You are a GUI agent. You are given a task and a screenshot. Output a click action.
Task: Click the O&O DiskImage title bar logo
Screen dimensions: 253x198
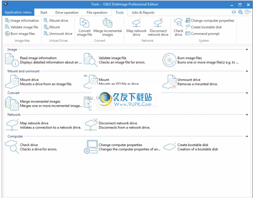[x=6, y=4]
